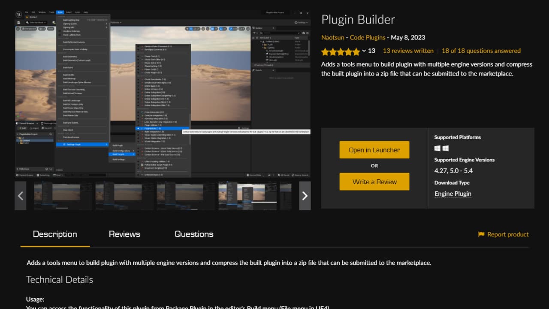The height and width of the screenshot is (309, 549).
Task: Browse the Code Plugins category link
Action: [368, 37]
